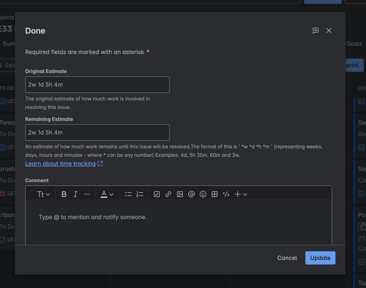Insert a bullet list
366x288 pixels.
pos(128,194)
